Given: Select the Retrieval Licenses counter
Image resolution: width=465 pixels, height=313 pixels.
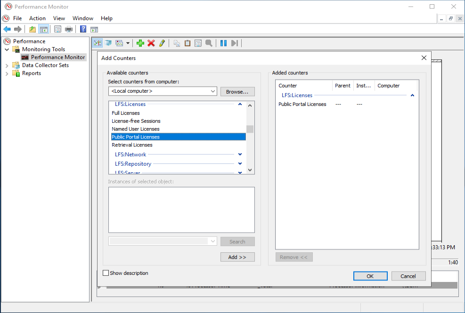Looking at the screenshot, I should point(132,145).
